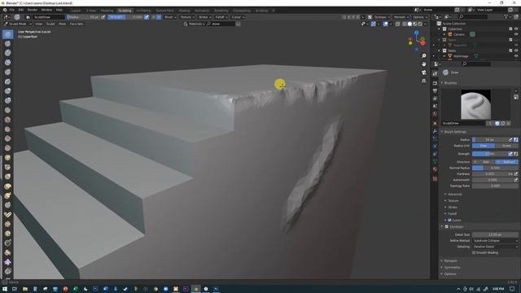Open Windows Start menu
This screenshot has width=521, height=293.
5,289
